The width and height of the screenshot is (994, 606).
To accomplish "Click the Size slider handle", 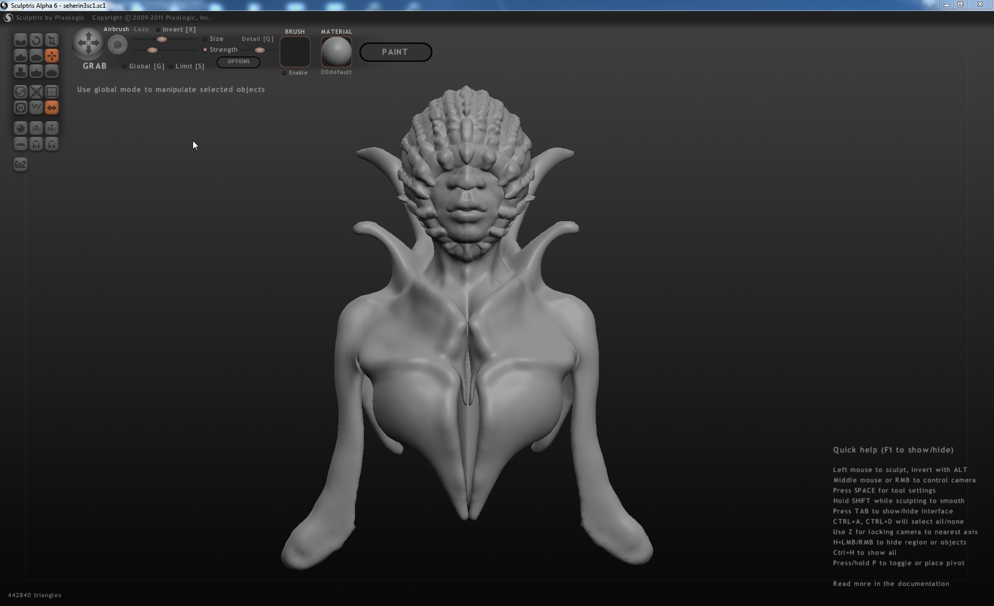I will [162, 39].
